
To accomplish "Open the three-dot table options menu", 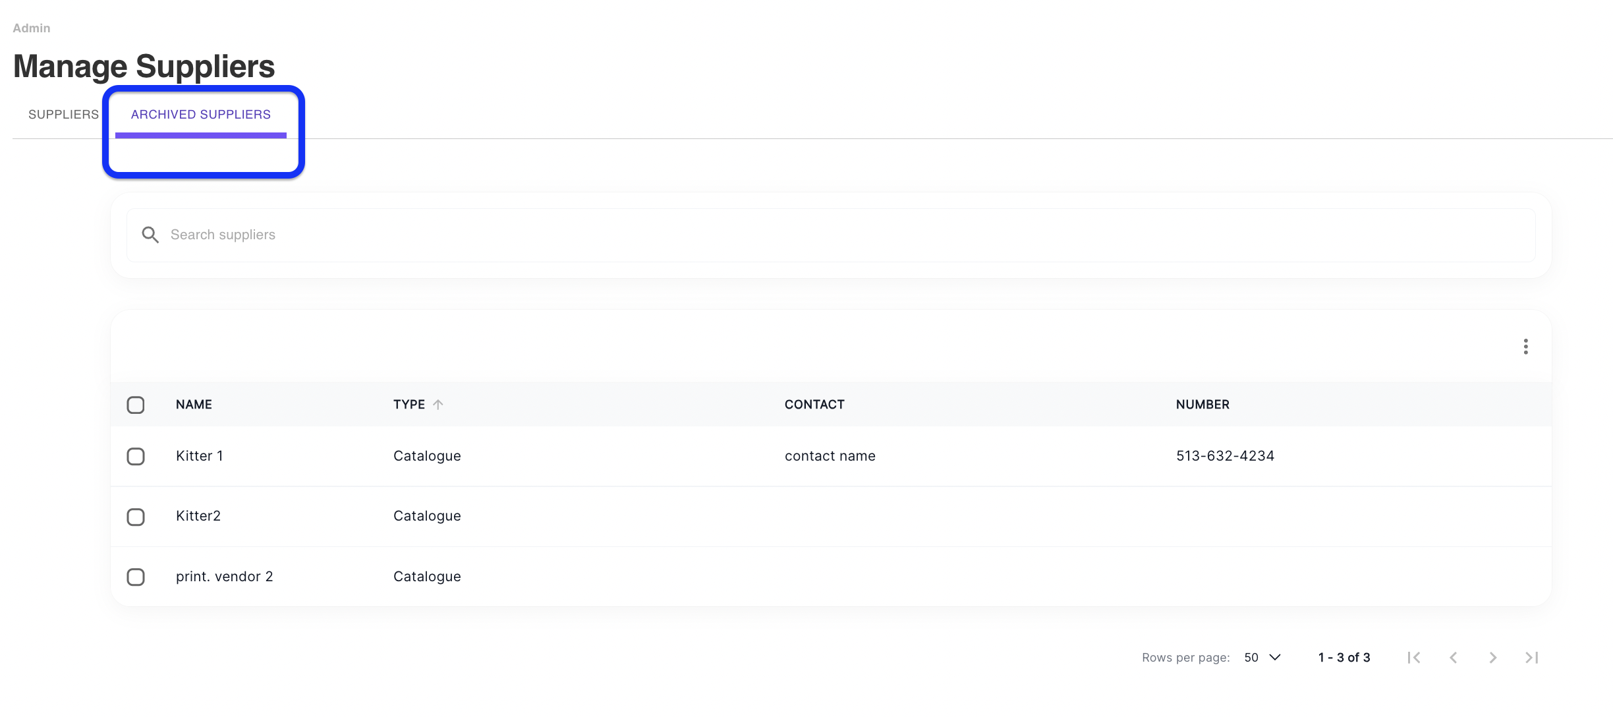I will click(x=1525, y=347).
